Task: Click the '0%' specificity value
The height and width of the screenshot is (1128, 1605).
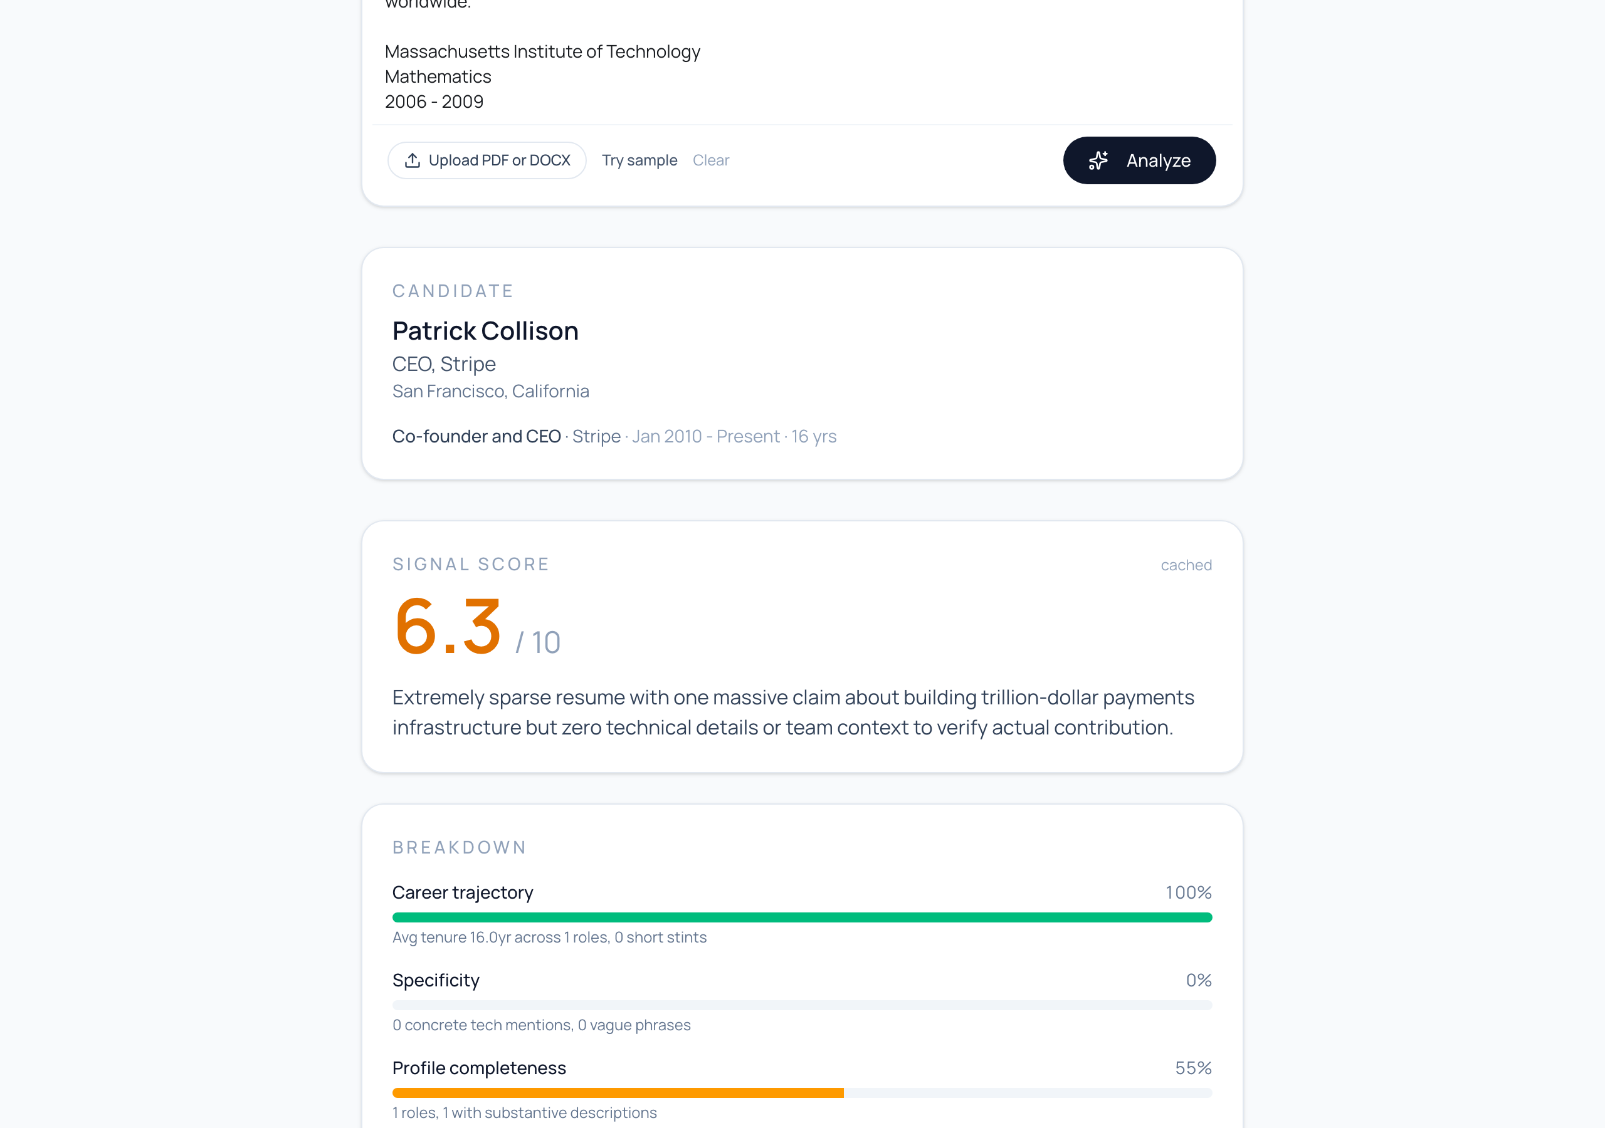Action: click(1199, 981)
